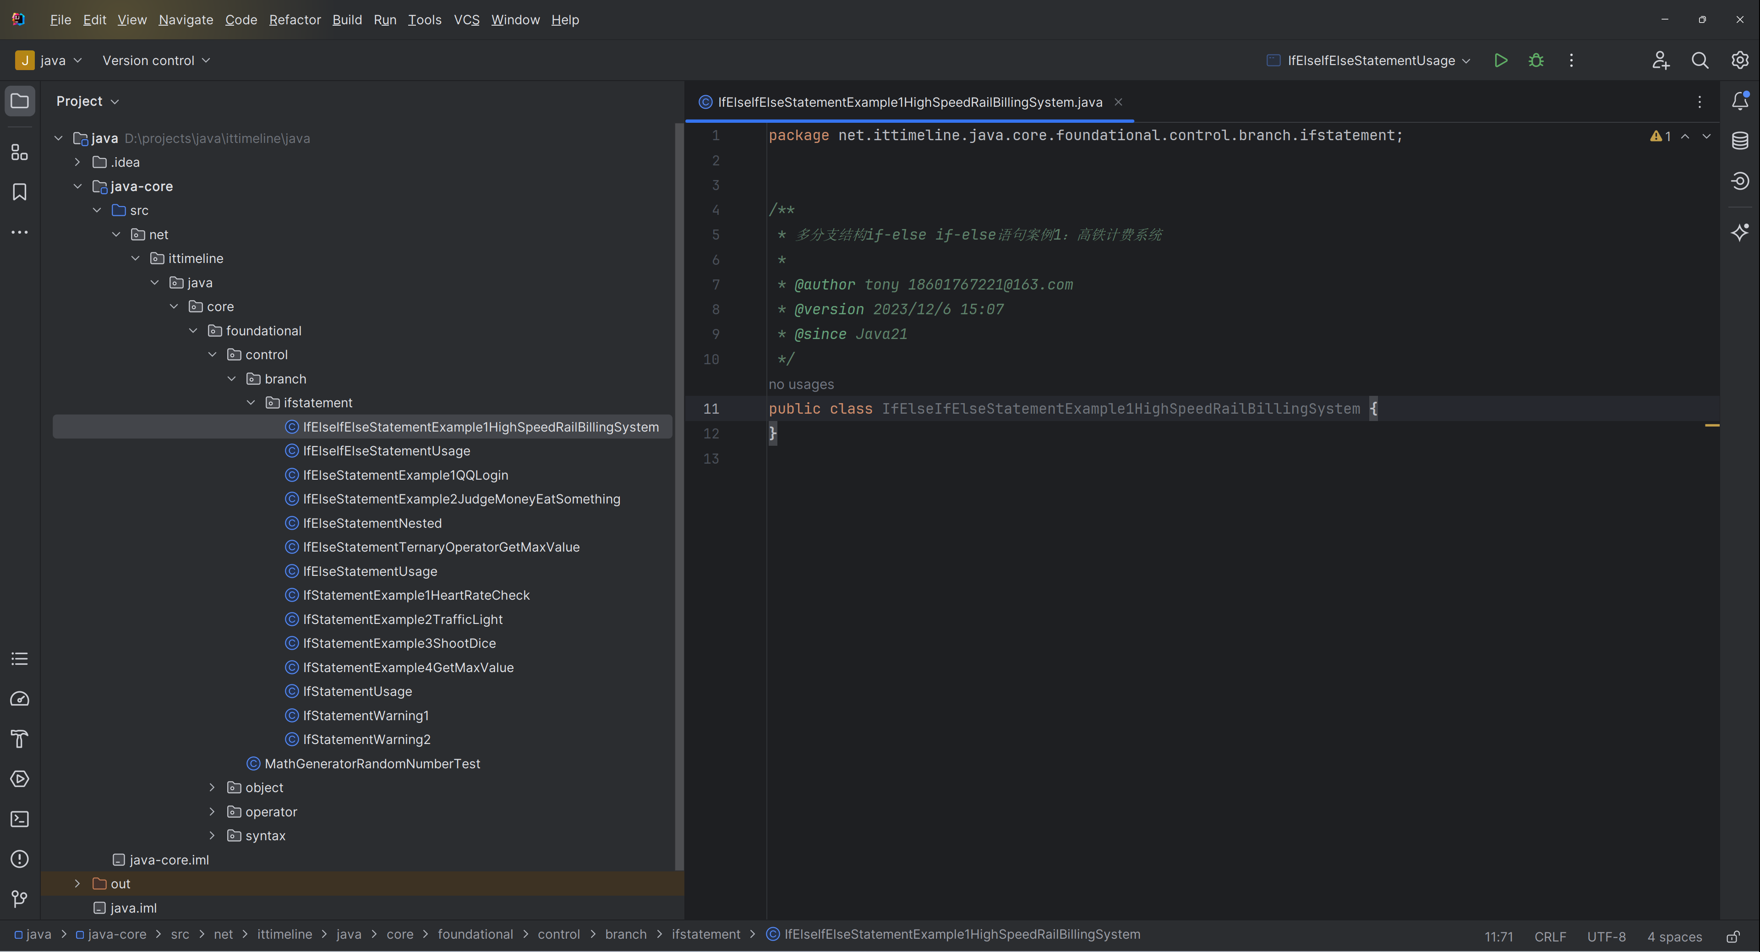The height and width of the screenshot is (952, 1760).
Task: Expand the object package
Action: click(212, 787)
